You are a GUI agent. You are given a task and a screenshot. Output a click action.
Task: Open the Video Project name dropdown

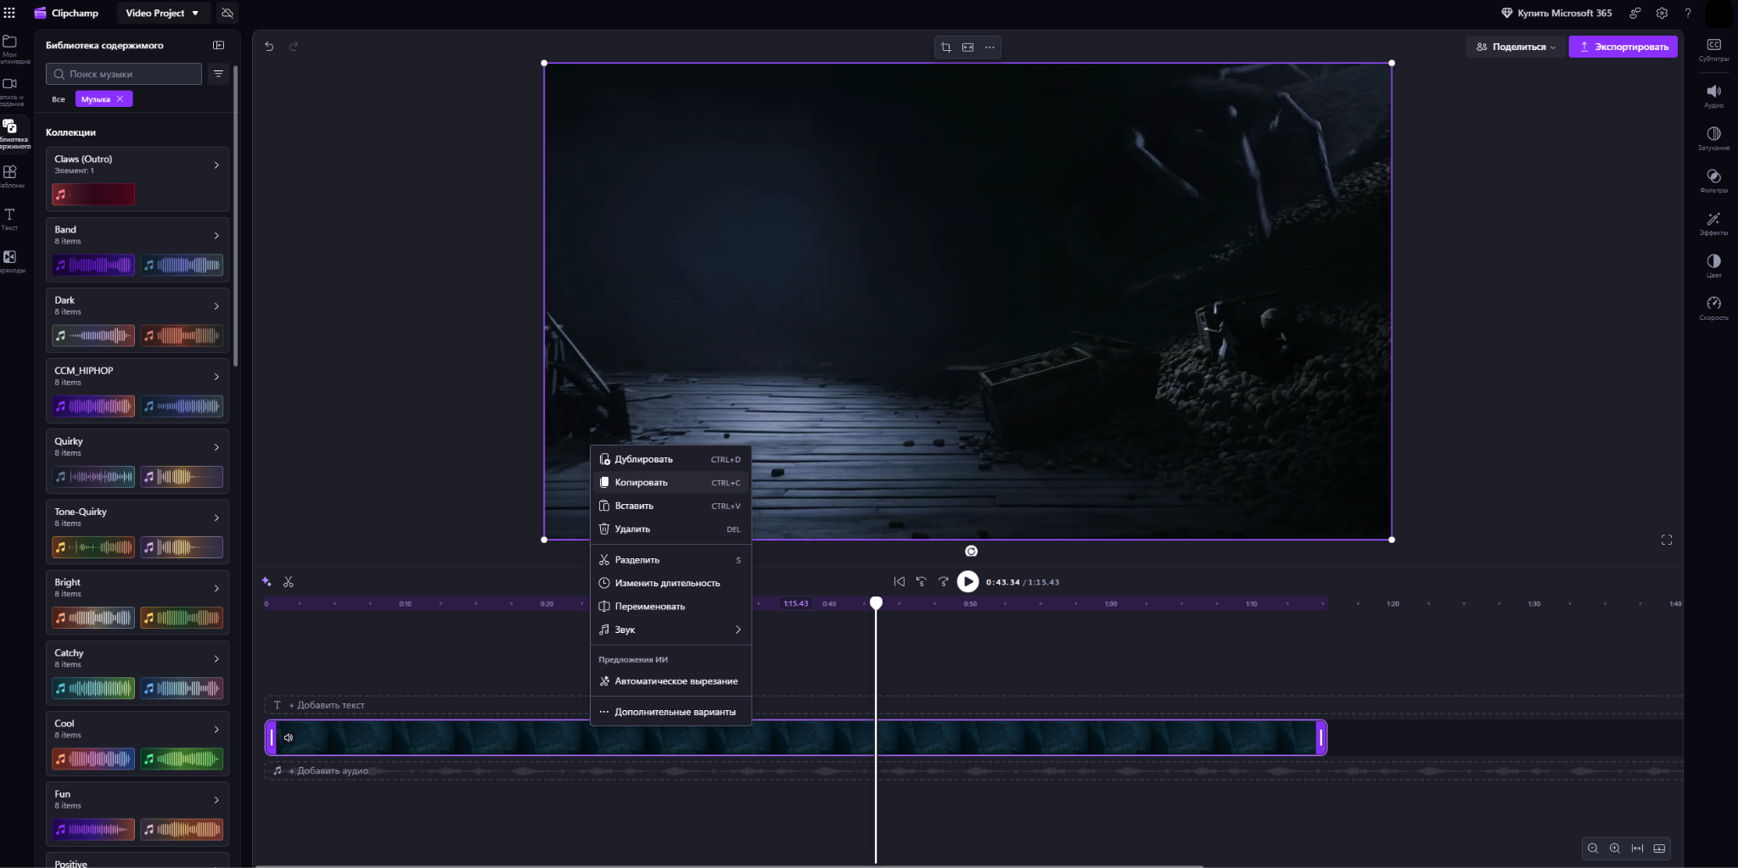coord(161,14)
